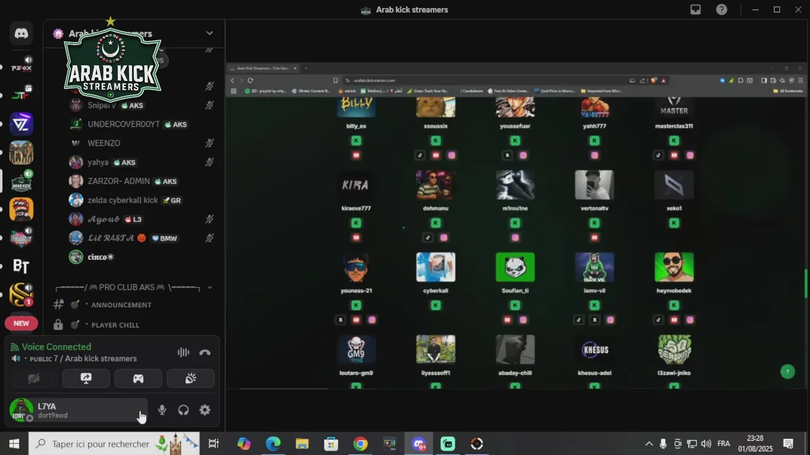
Task: Toggle noise suppression waveform icon
Action: pyautogui.click(x=184, y=353)
